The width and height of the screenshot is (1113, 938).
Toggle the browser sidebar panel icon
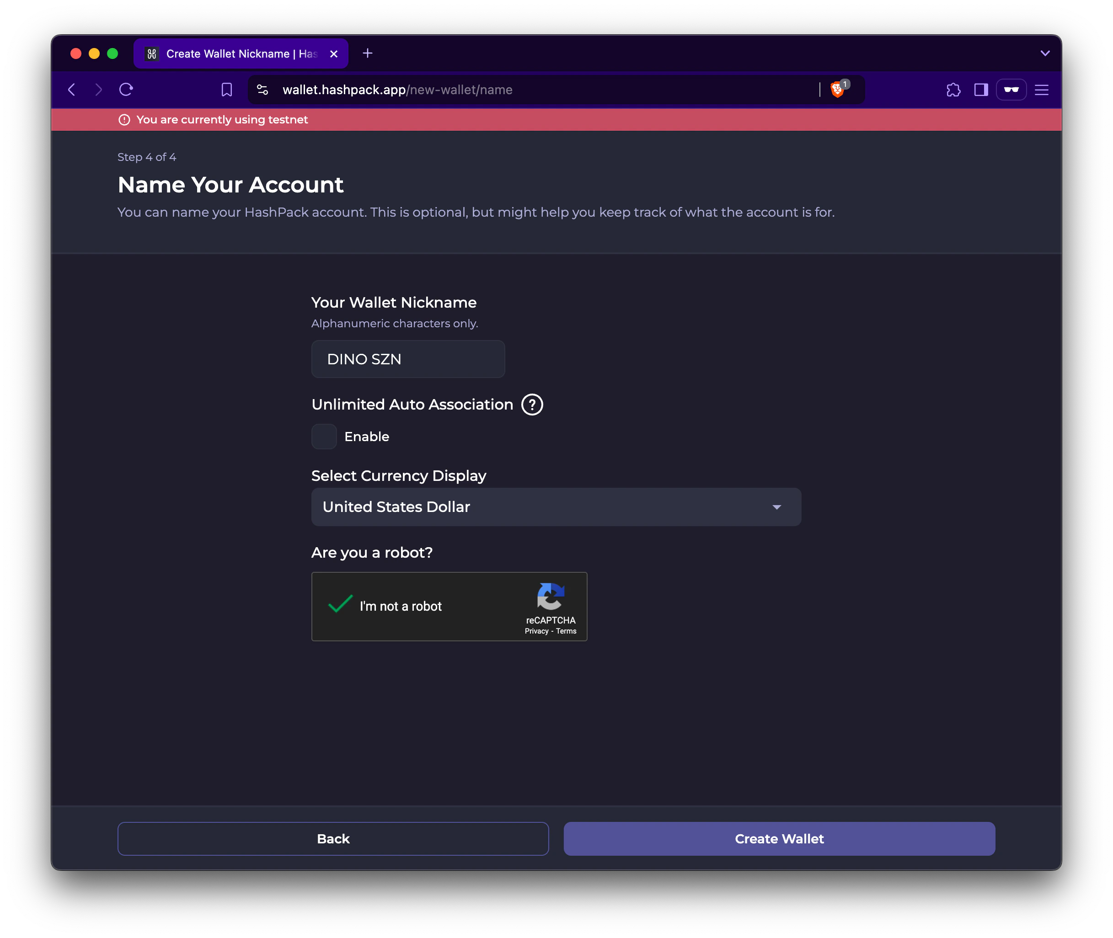point(980,90)
